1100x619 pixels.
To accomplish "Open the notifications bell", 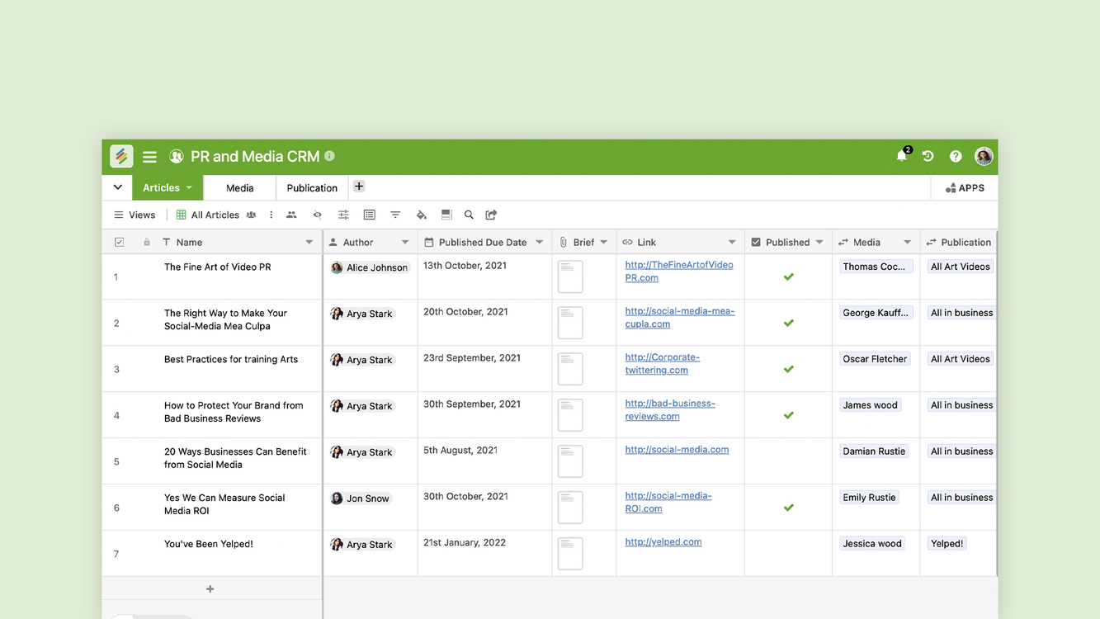I will [x=901, y=156].
